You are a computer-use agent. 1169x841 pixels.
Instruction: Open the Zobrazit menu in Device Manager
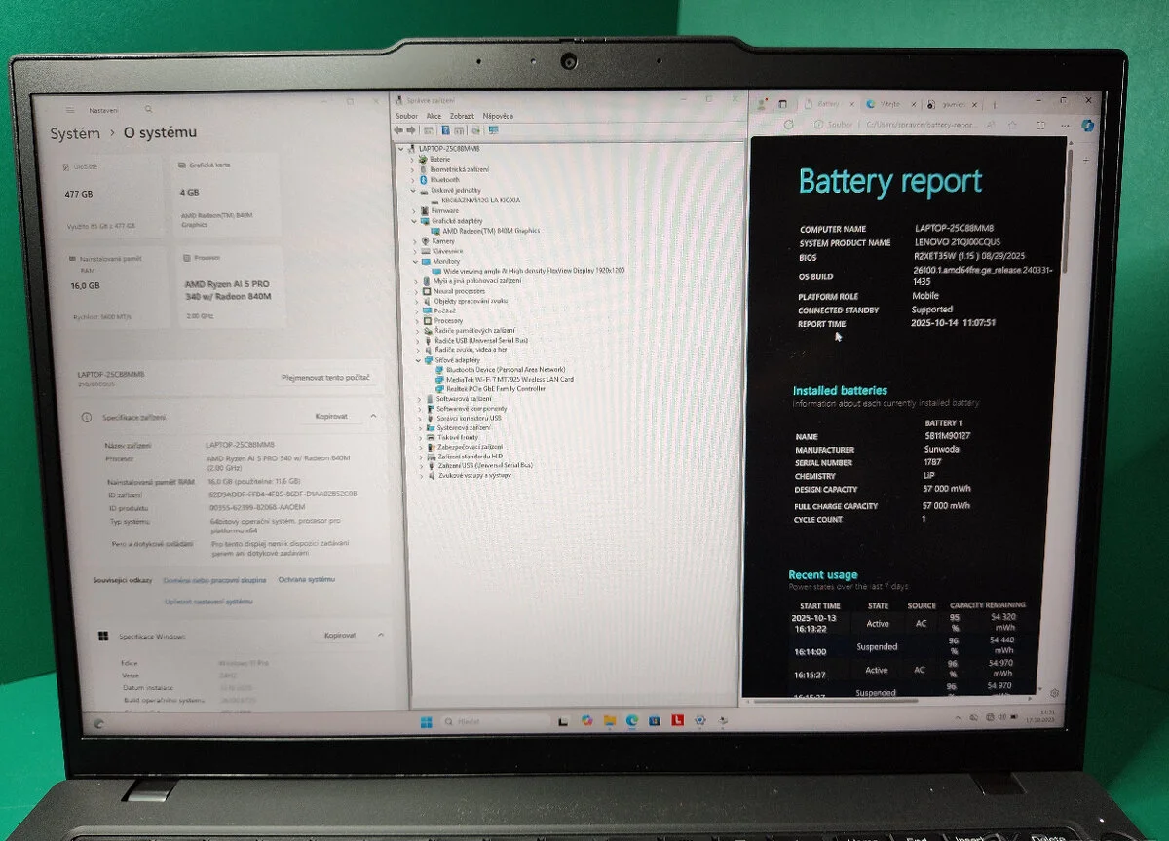click(x=462, y=116)
